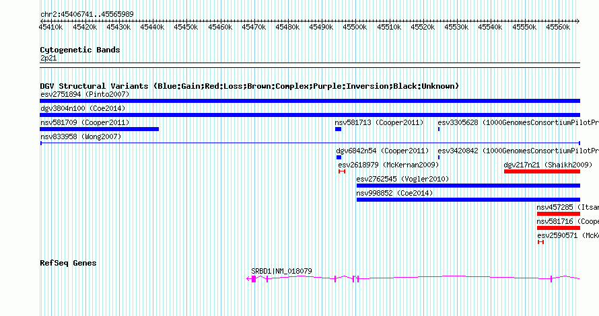This screenshot has width=599, height=316.
Task: Select the nsv581716 red loss bar
Action: [x=559, y=228]
